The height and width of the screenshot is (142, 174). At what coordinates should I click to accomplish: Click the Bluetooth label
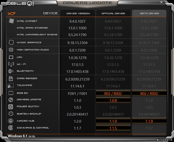pyautogui.click(x=25, y=71)
